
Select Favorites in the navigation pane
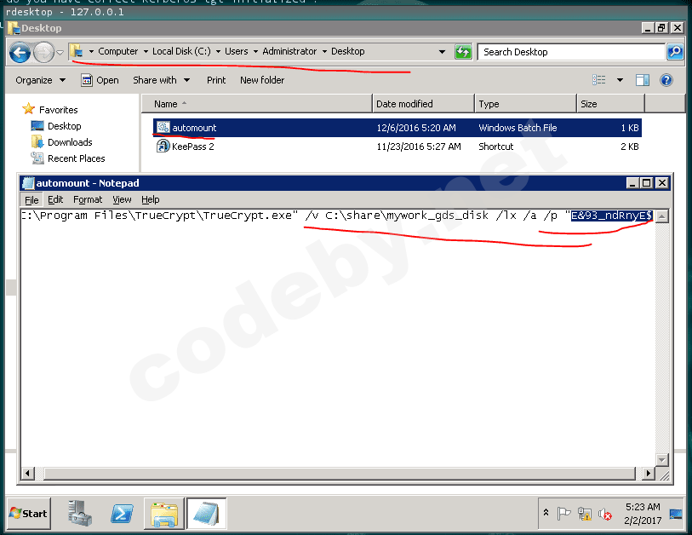pyautogui.click(x=58, y=110)
